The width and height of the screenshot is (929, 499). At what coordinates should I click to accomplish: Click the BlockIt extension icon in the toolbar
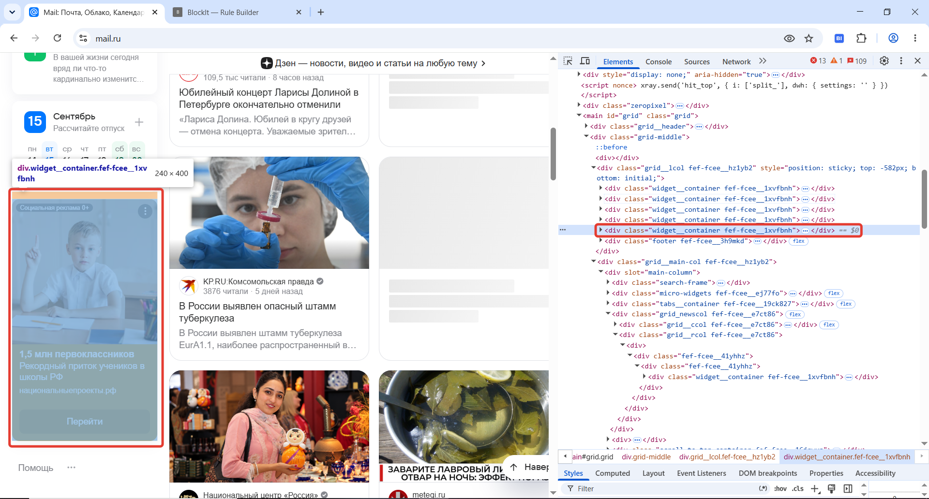pyautogui.click(x=839, y=38)
